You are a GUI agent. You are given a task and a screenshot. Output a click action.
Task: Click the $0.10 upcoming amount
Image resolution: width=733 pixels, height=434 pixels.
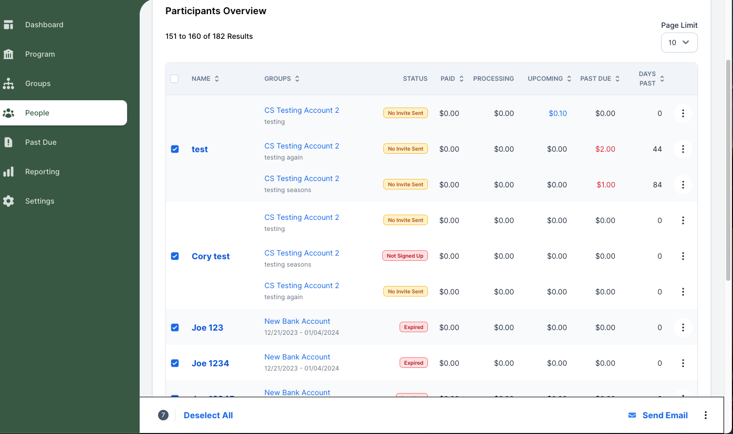tap(558, 113)
